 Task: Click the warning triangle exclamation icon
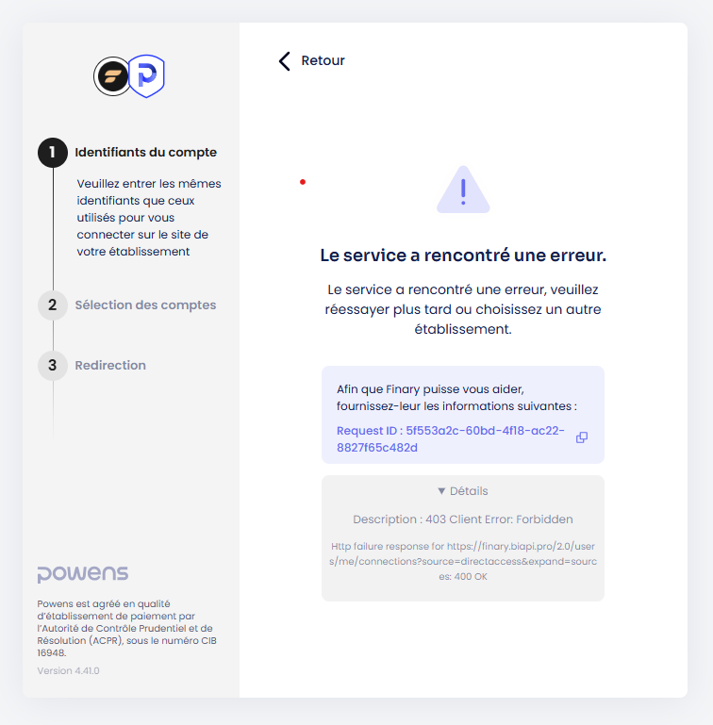pos(463,189)
